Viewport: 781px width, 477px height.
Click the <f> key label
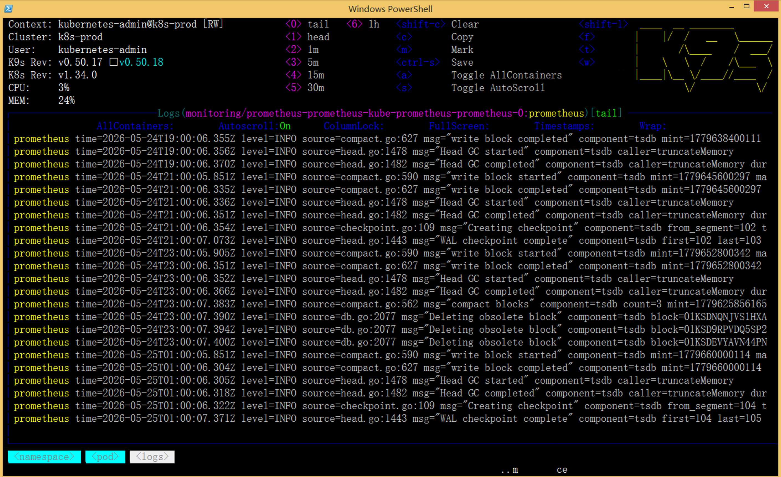point(587,37)
